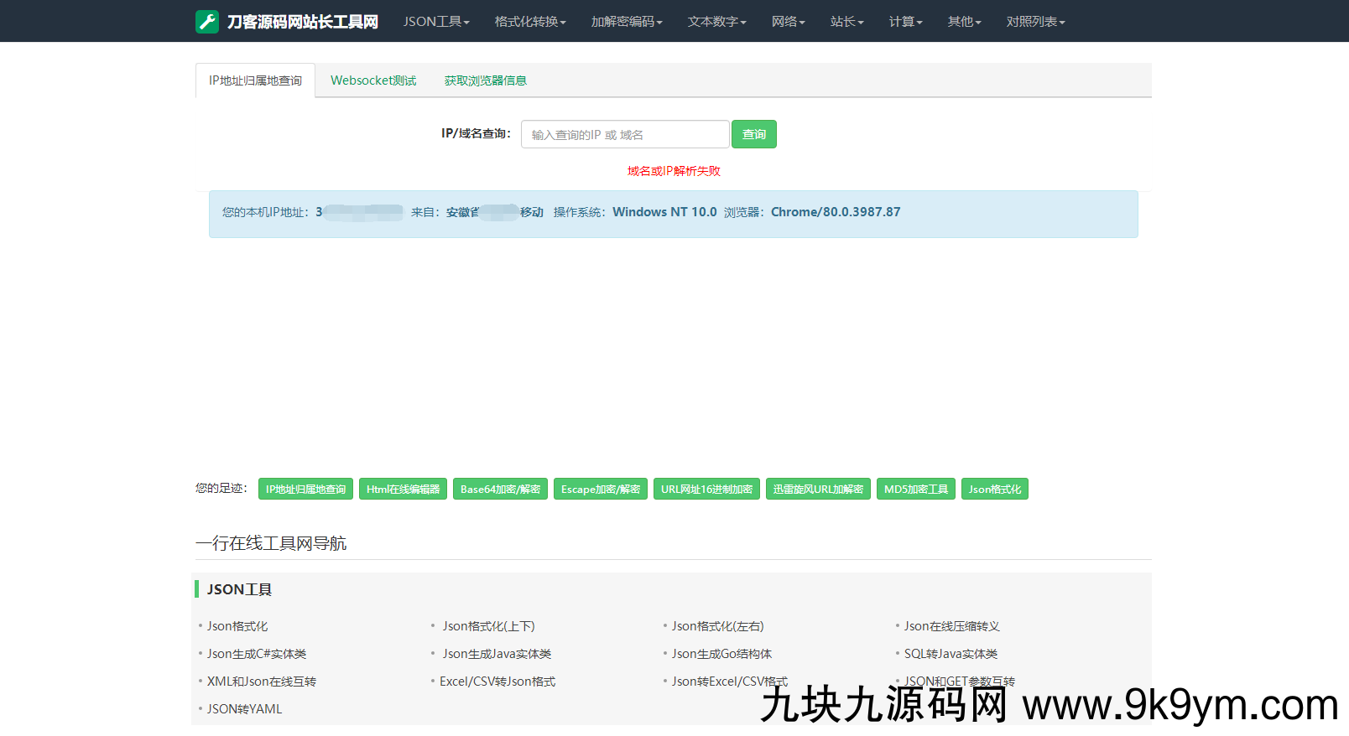Go to the JSON转YAML tool link
This screenshot has width=1349, height=736.
click(244, 709)
